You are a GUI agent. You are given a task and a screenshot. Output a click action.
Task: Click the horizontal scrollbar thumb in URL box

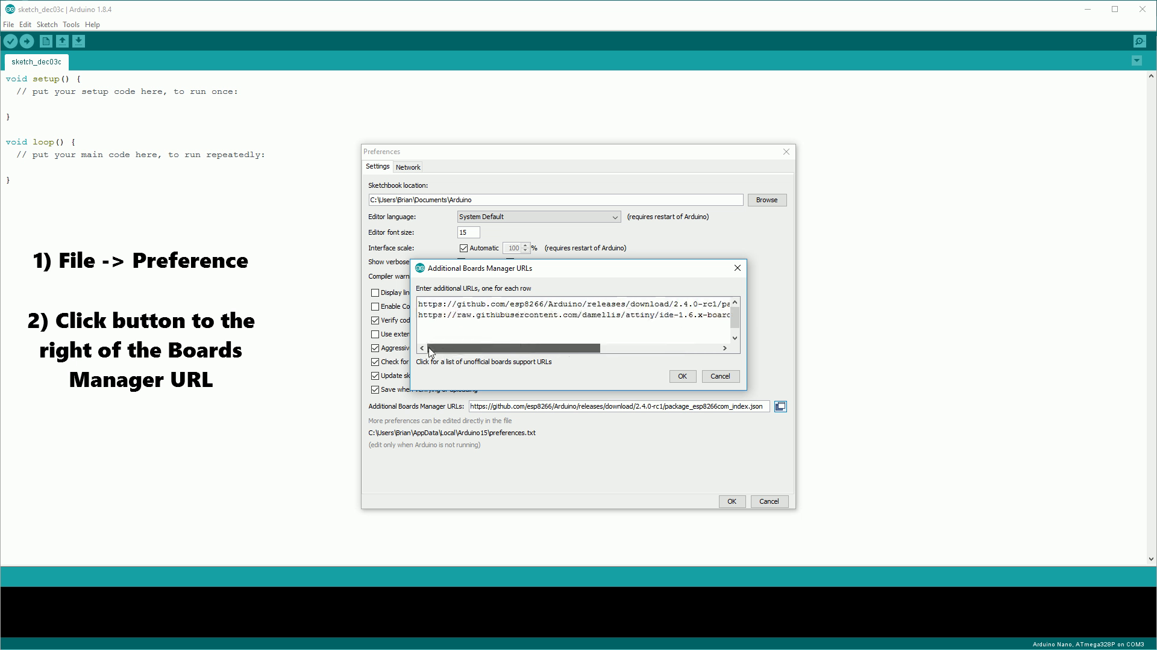point(513,348)
